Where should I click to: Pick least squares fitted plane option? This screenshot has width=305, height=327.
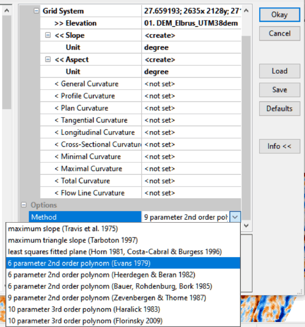point(114,251)
